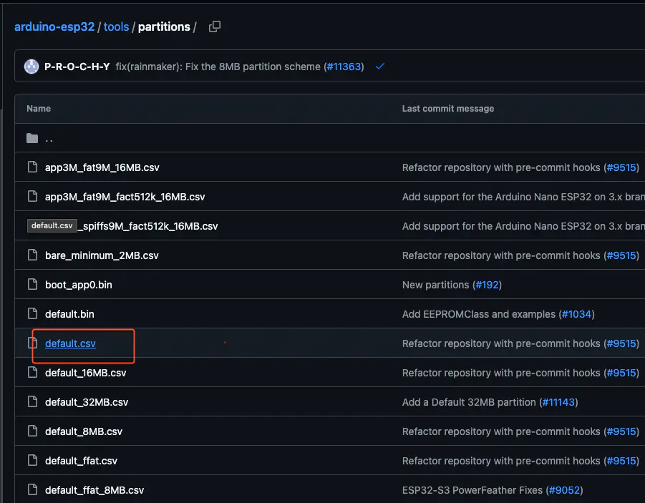This screenshot has width=645, height=503.
Task: Click file icon beside default_ffat_8MB.csv
Action: point(31,490)
